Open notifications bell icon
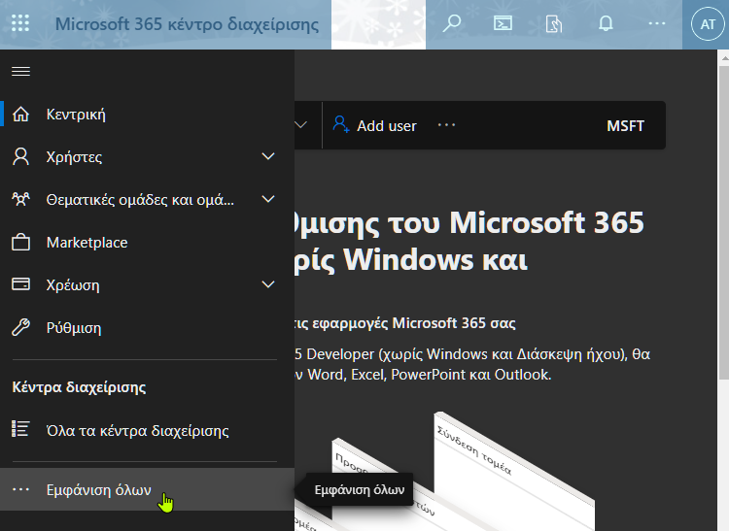The height and width of the screenshot is (531, 729). click(x=606, y=23)
